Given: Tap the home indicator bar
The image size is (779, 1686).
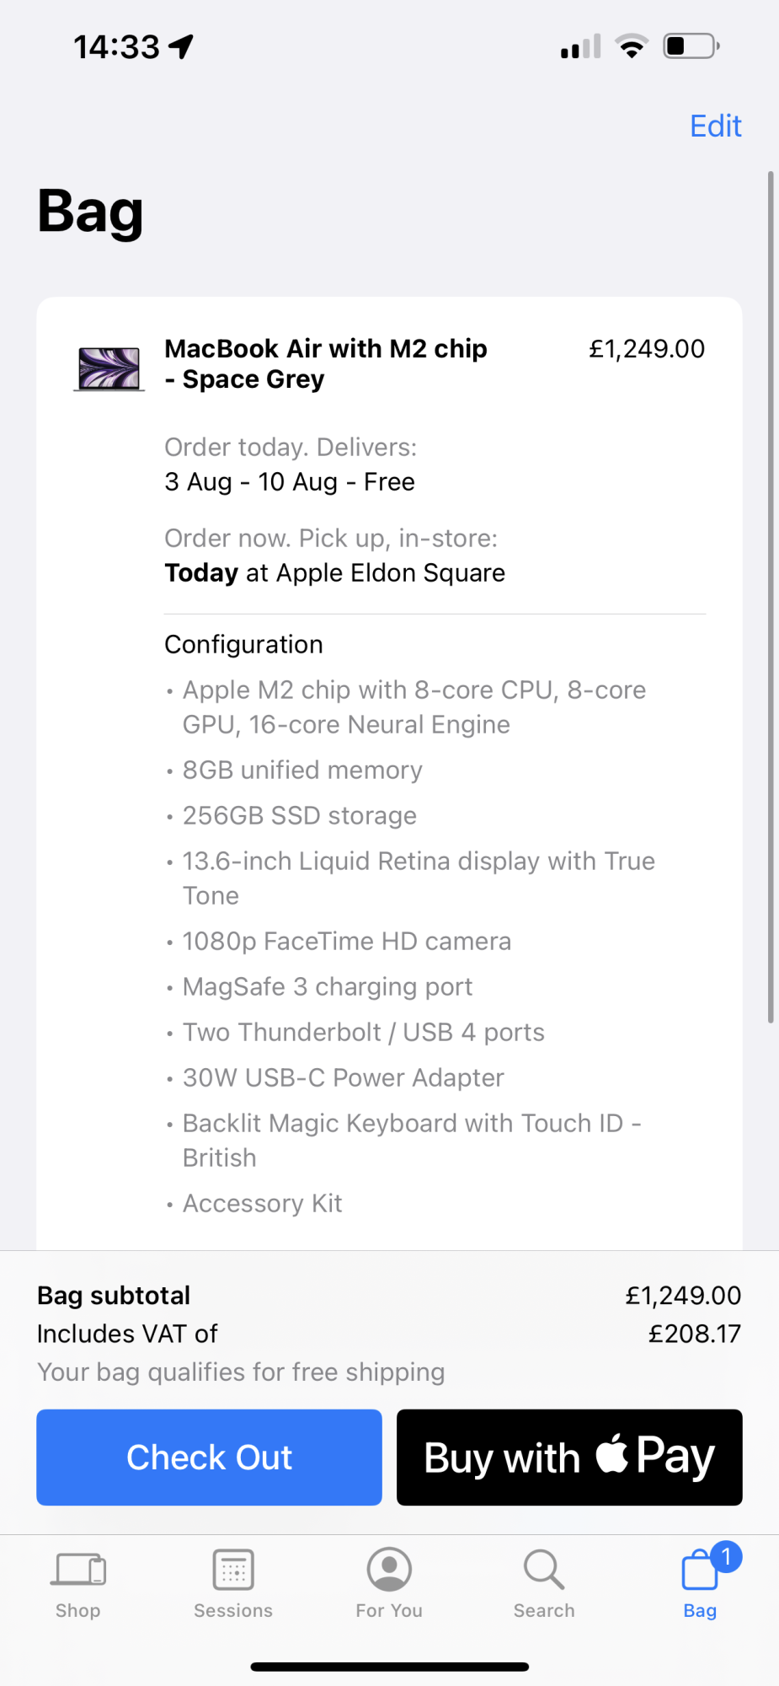Looking at the screenshot, I should [x=389, y=1667].
